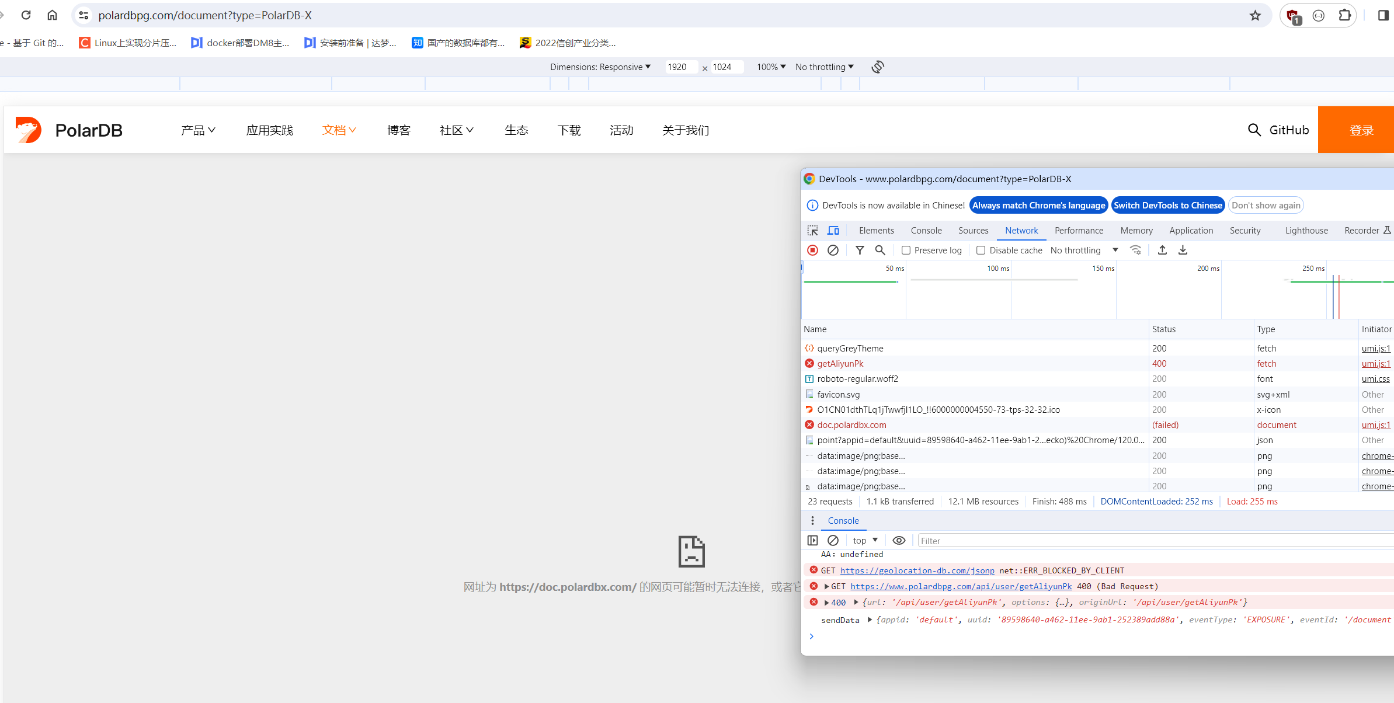Go to browser home page icon
The image size is (1394, 703).
tap(53, 15)
